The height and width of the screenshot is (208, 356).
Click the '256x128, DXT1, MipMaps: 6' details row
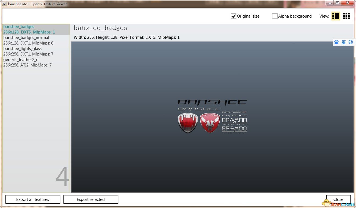click(x=28, y=43)
